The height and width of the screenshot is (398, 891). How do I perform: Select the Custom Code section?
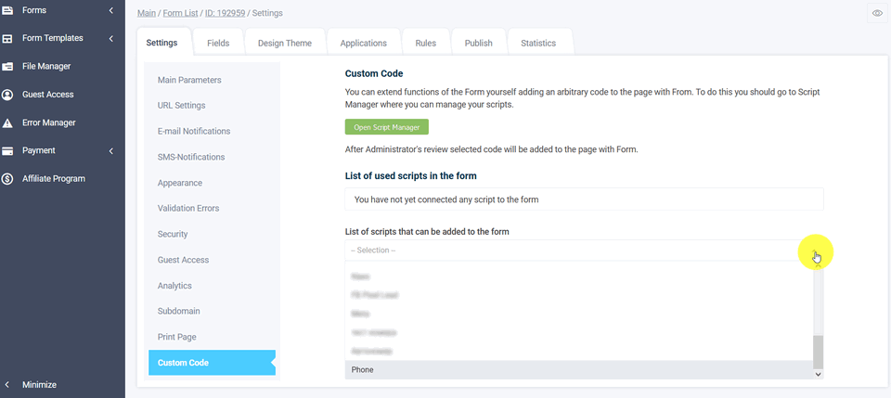pyautogui.click(x=212, y=363)
